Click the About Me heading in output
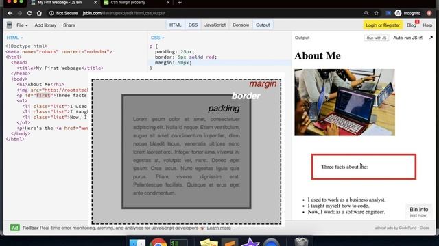This screenshot has height=246, width=439. pos(318,56)
